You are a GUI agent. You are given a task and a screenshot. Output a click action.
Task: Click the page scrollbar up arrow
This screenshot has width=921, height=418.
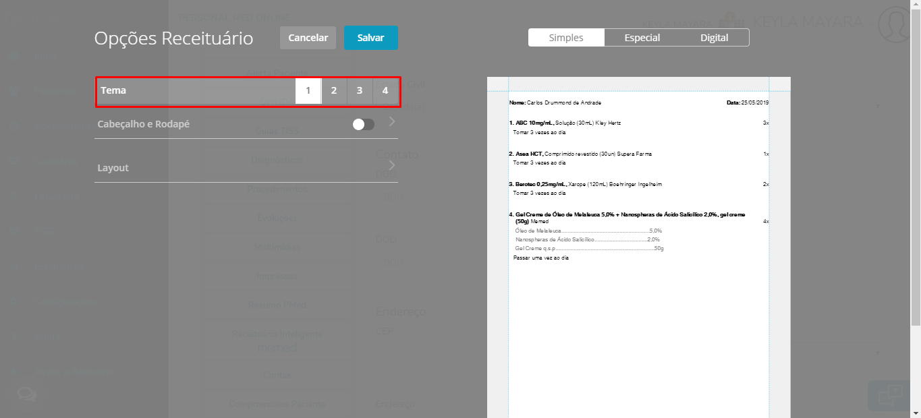[x=915, y=5]
